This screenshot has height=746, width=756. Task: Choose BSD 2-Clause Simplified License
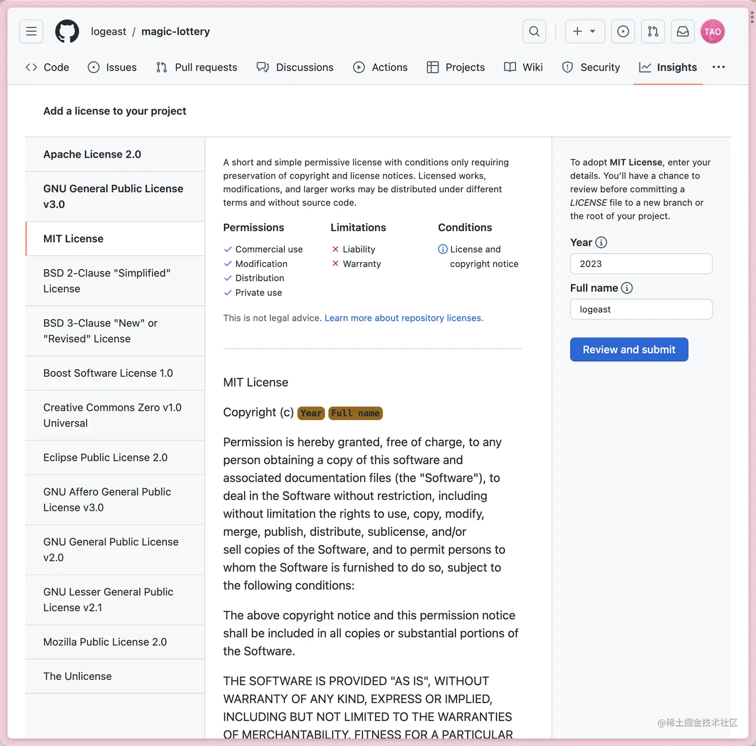pyautogui.click(x=115, y=281)
